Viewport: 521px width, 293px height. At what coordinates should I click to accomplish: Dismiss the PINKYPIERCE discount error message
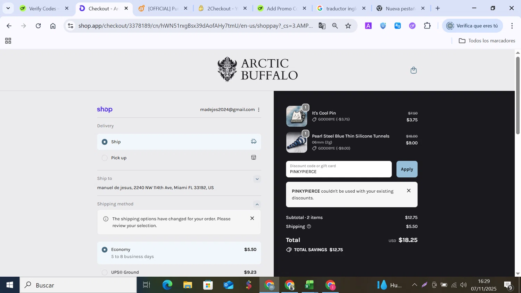pyautogui.click(x=409, y=191)
